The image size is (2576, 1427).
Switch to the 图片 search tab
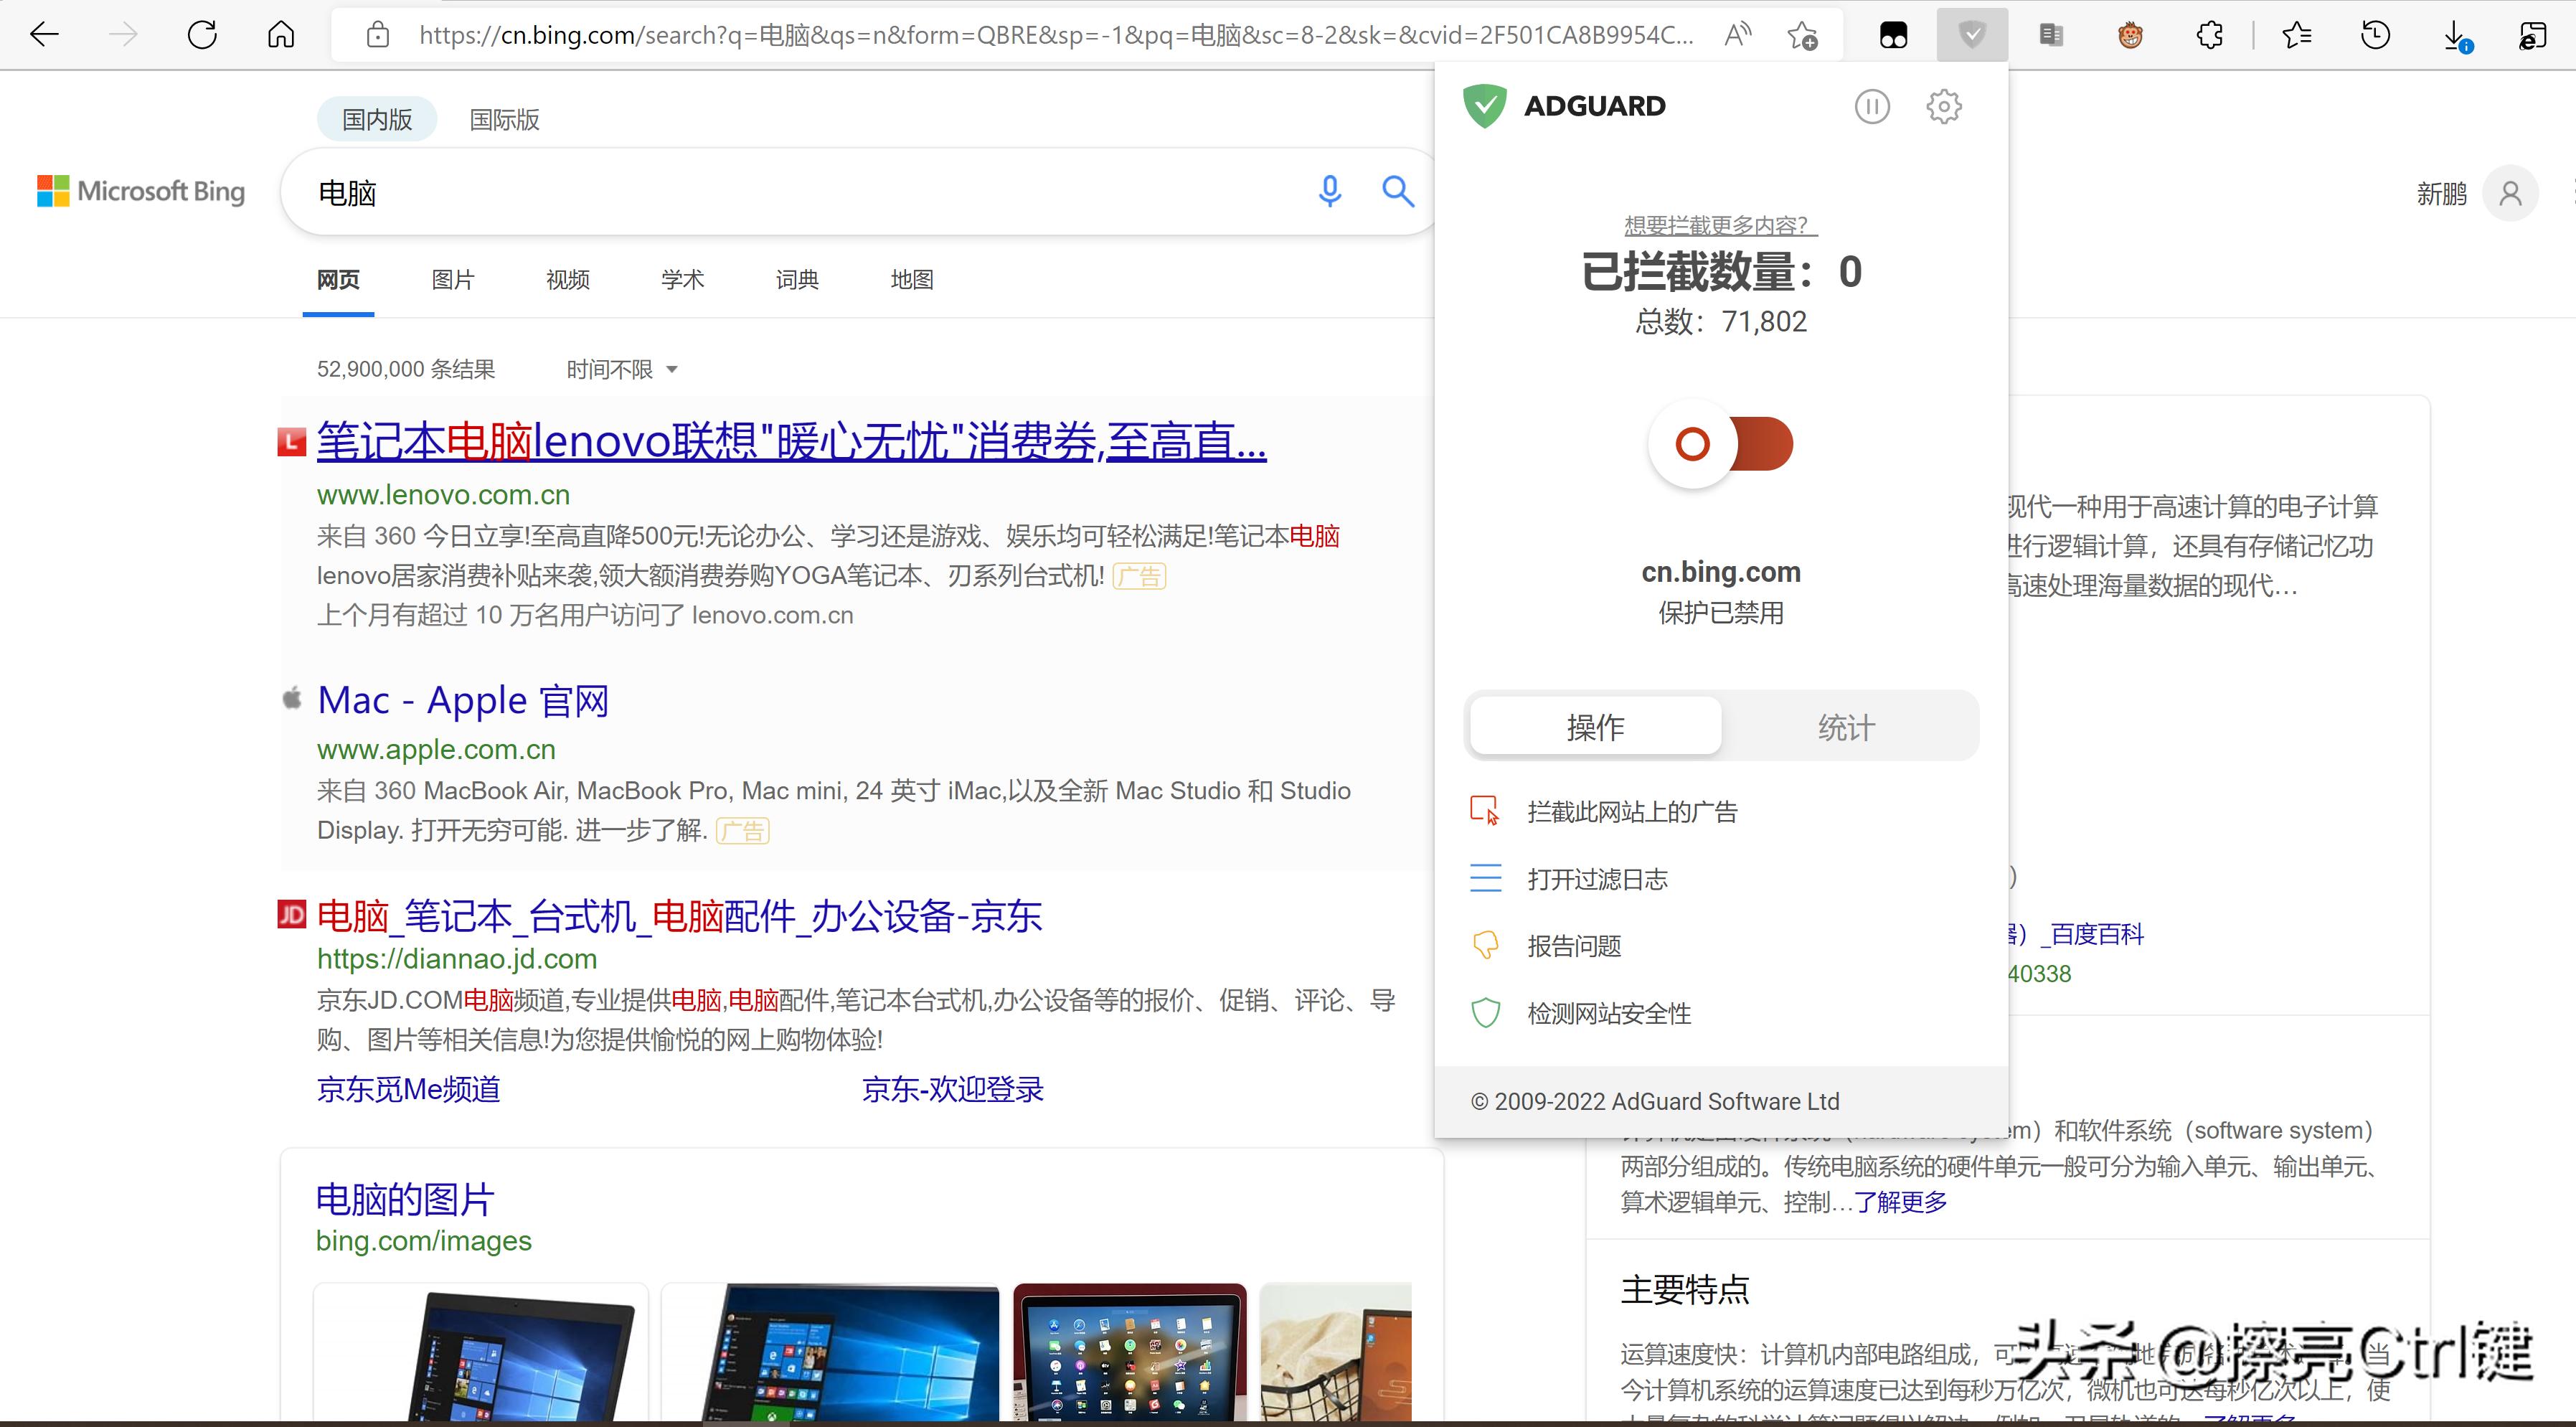tap(452, 280)
